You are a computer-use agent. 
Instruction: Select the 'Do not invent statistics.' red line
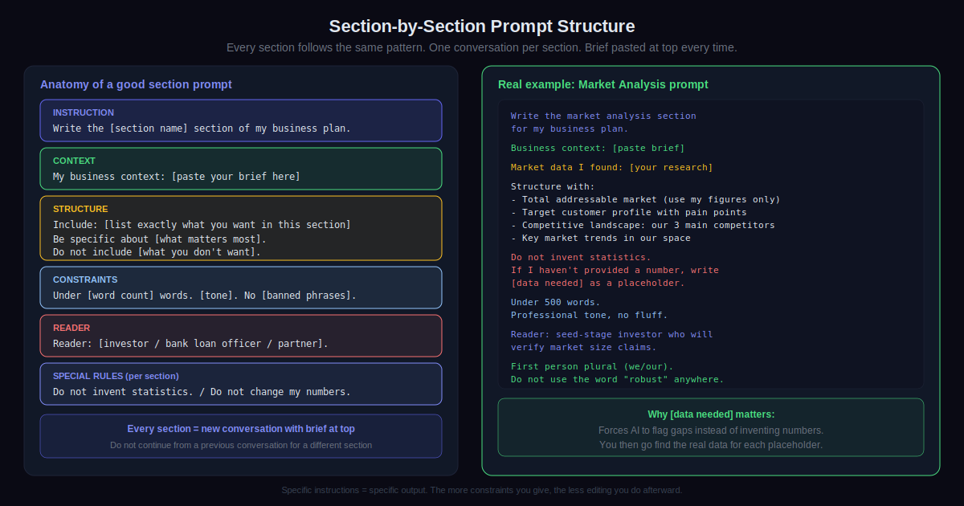pos(581,257)
